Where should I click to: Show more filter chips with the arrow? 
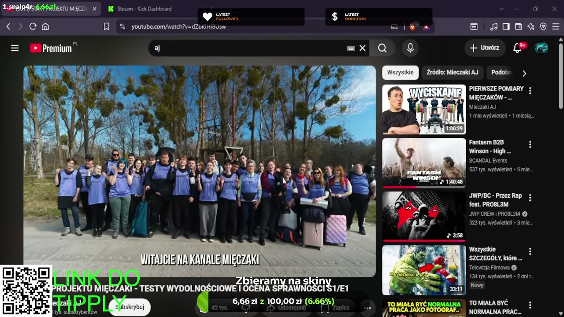524,73
